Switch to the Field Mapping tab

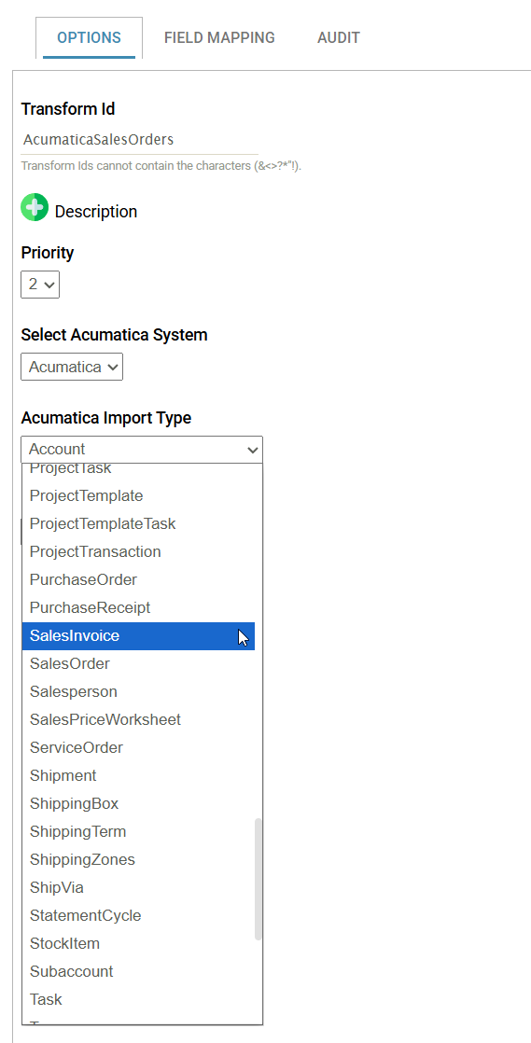point(219,38)
